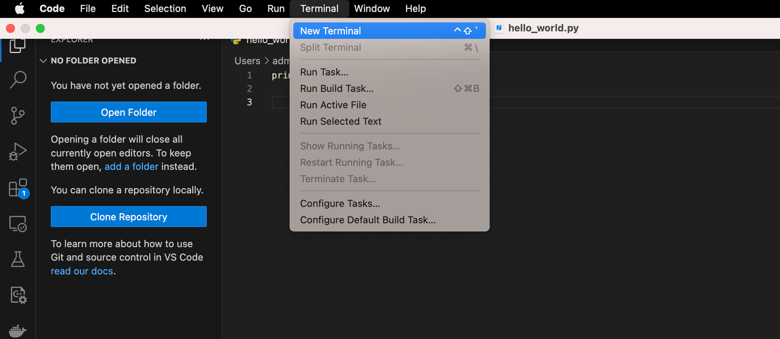Open the Source Control view
The height and width of the screenshot is (339, 780).
point(17,116)
